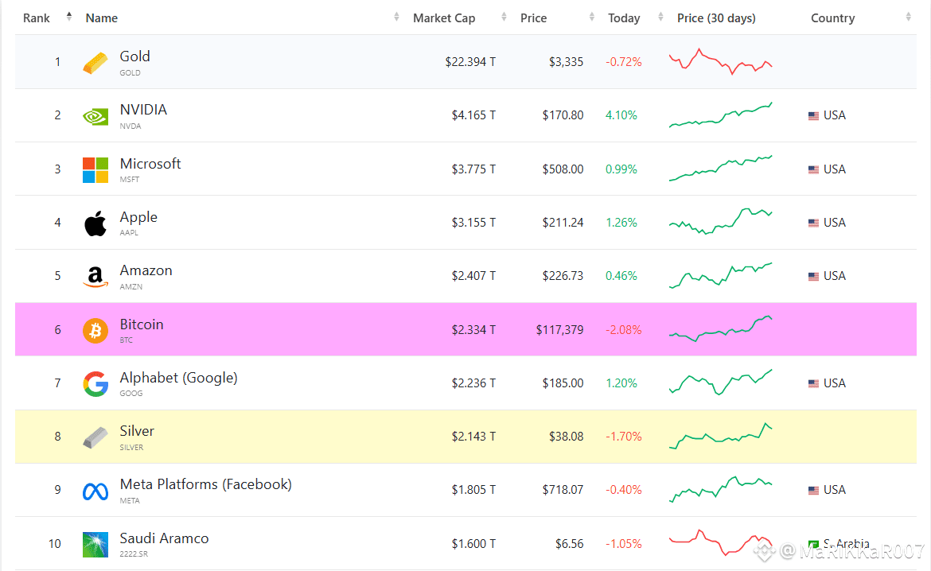Click the $22.394 T market cap
This screenshot has width=931, height=571.
pos(470,62)
